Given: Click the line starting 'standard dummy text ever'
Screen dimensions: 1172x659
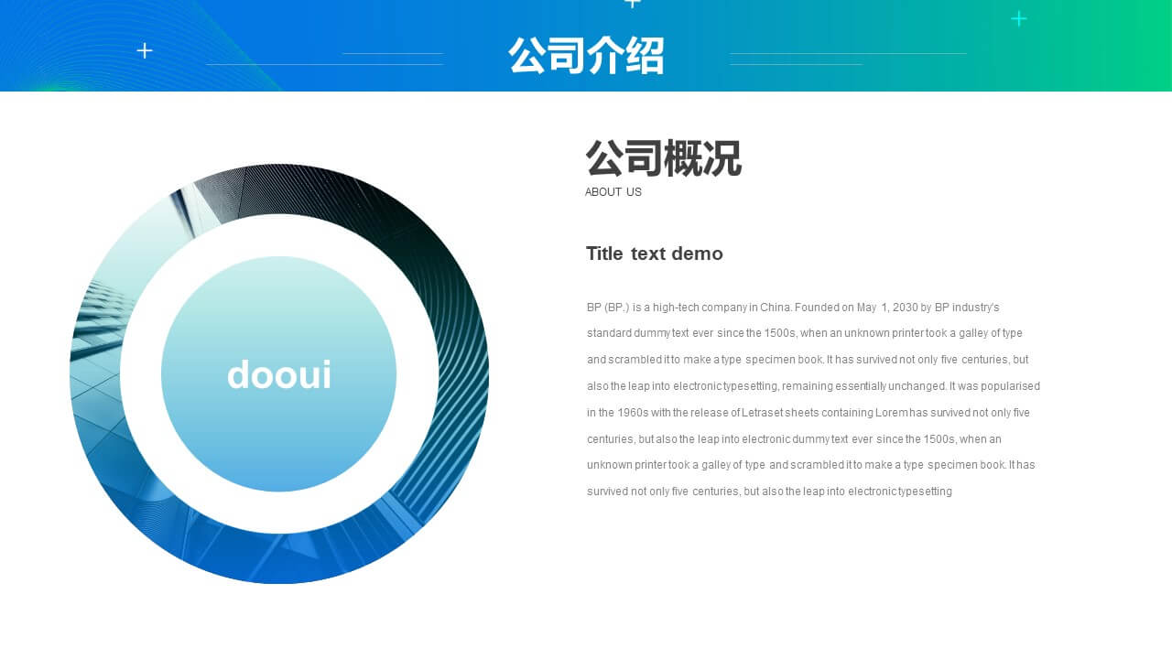Looking at the screenshot, I should click(x=805, y=333).
